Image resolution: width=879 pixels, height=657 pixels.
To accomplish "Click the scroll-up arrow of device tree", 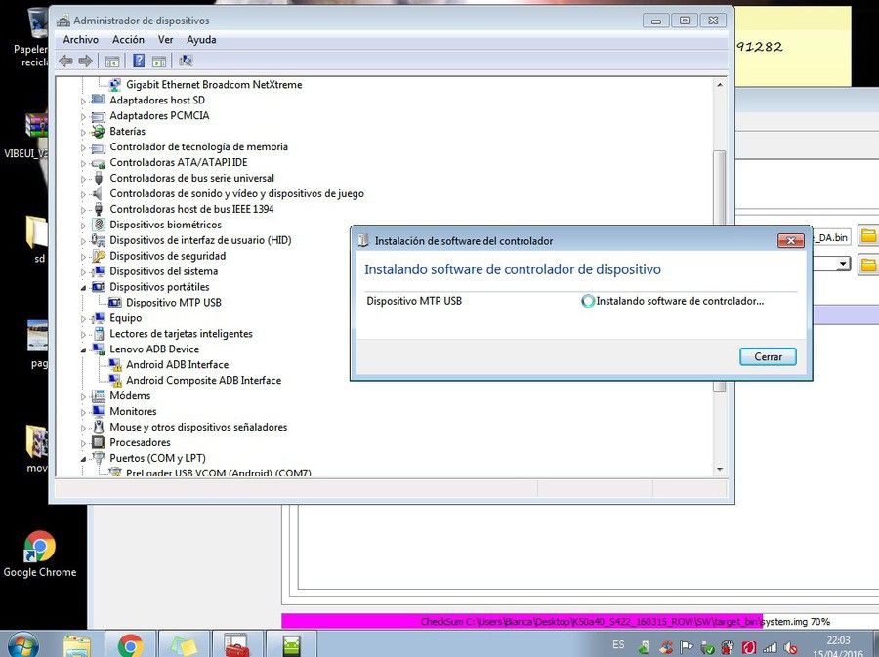I will pyautogui.click(x=719, y=85).
